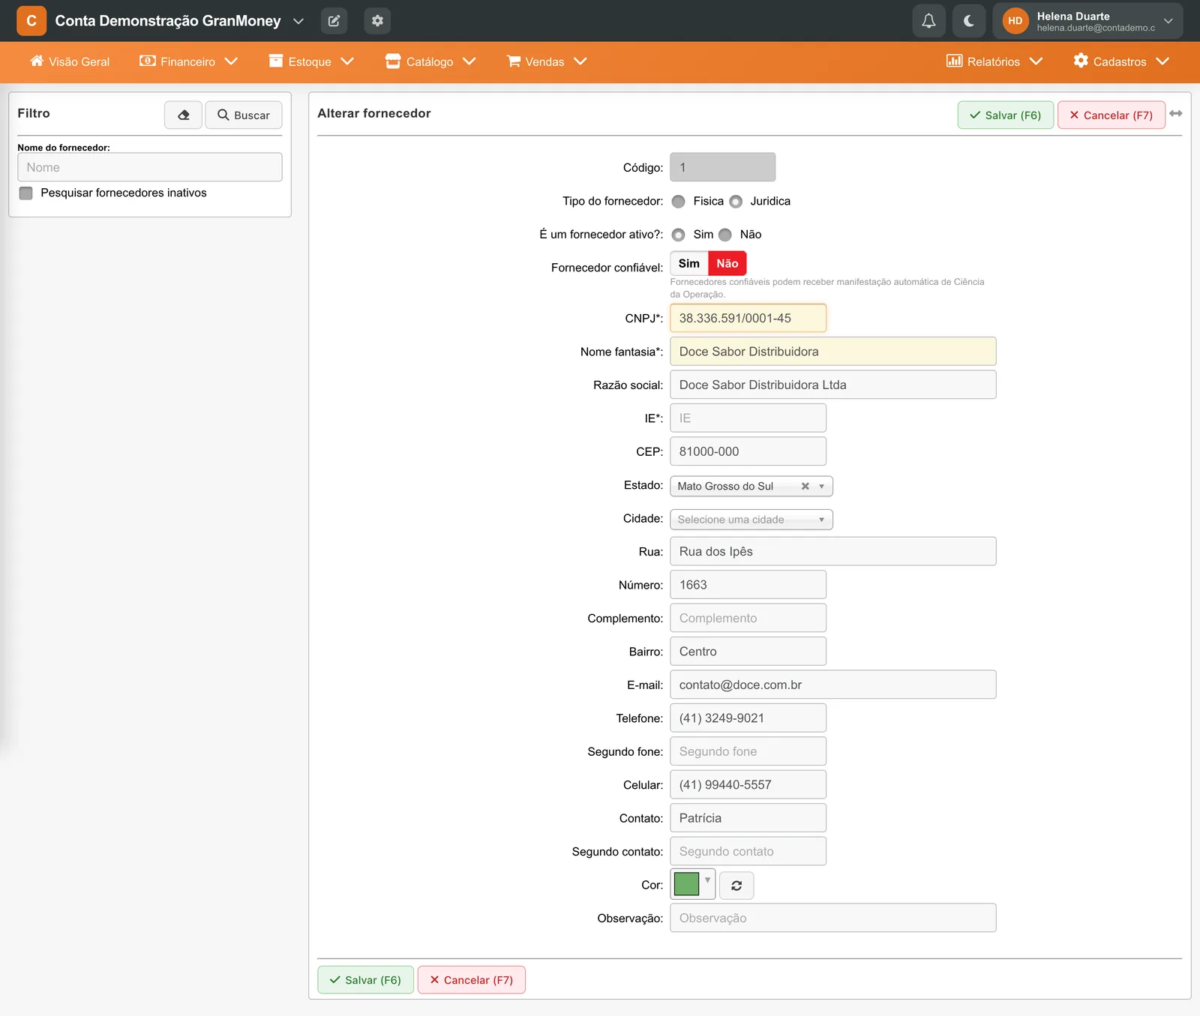Open the Vendas menu

point(547,61)
